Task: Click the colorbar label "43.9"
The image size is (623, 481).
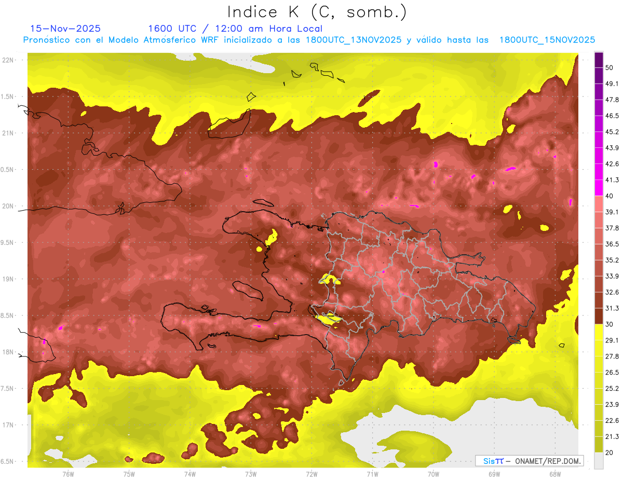Action: pyautogui.click(x=612, y=148)
